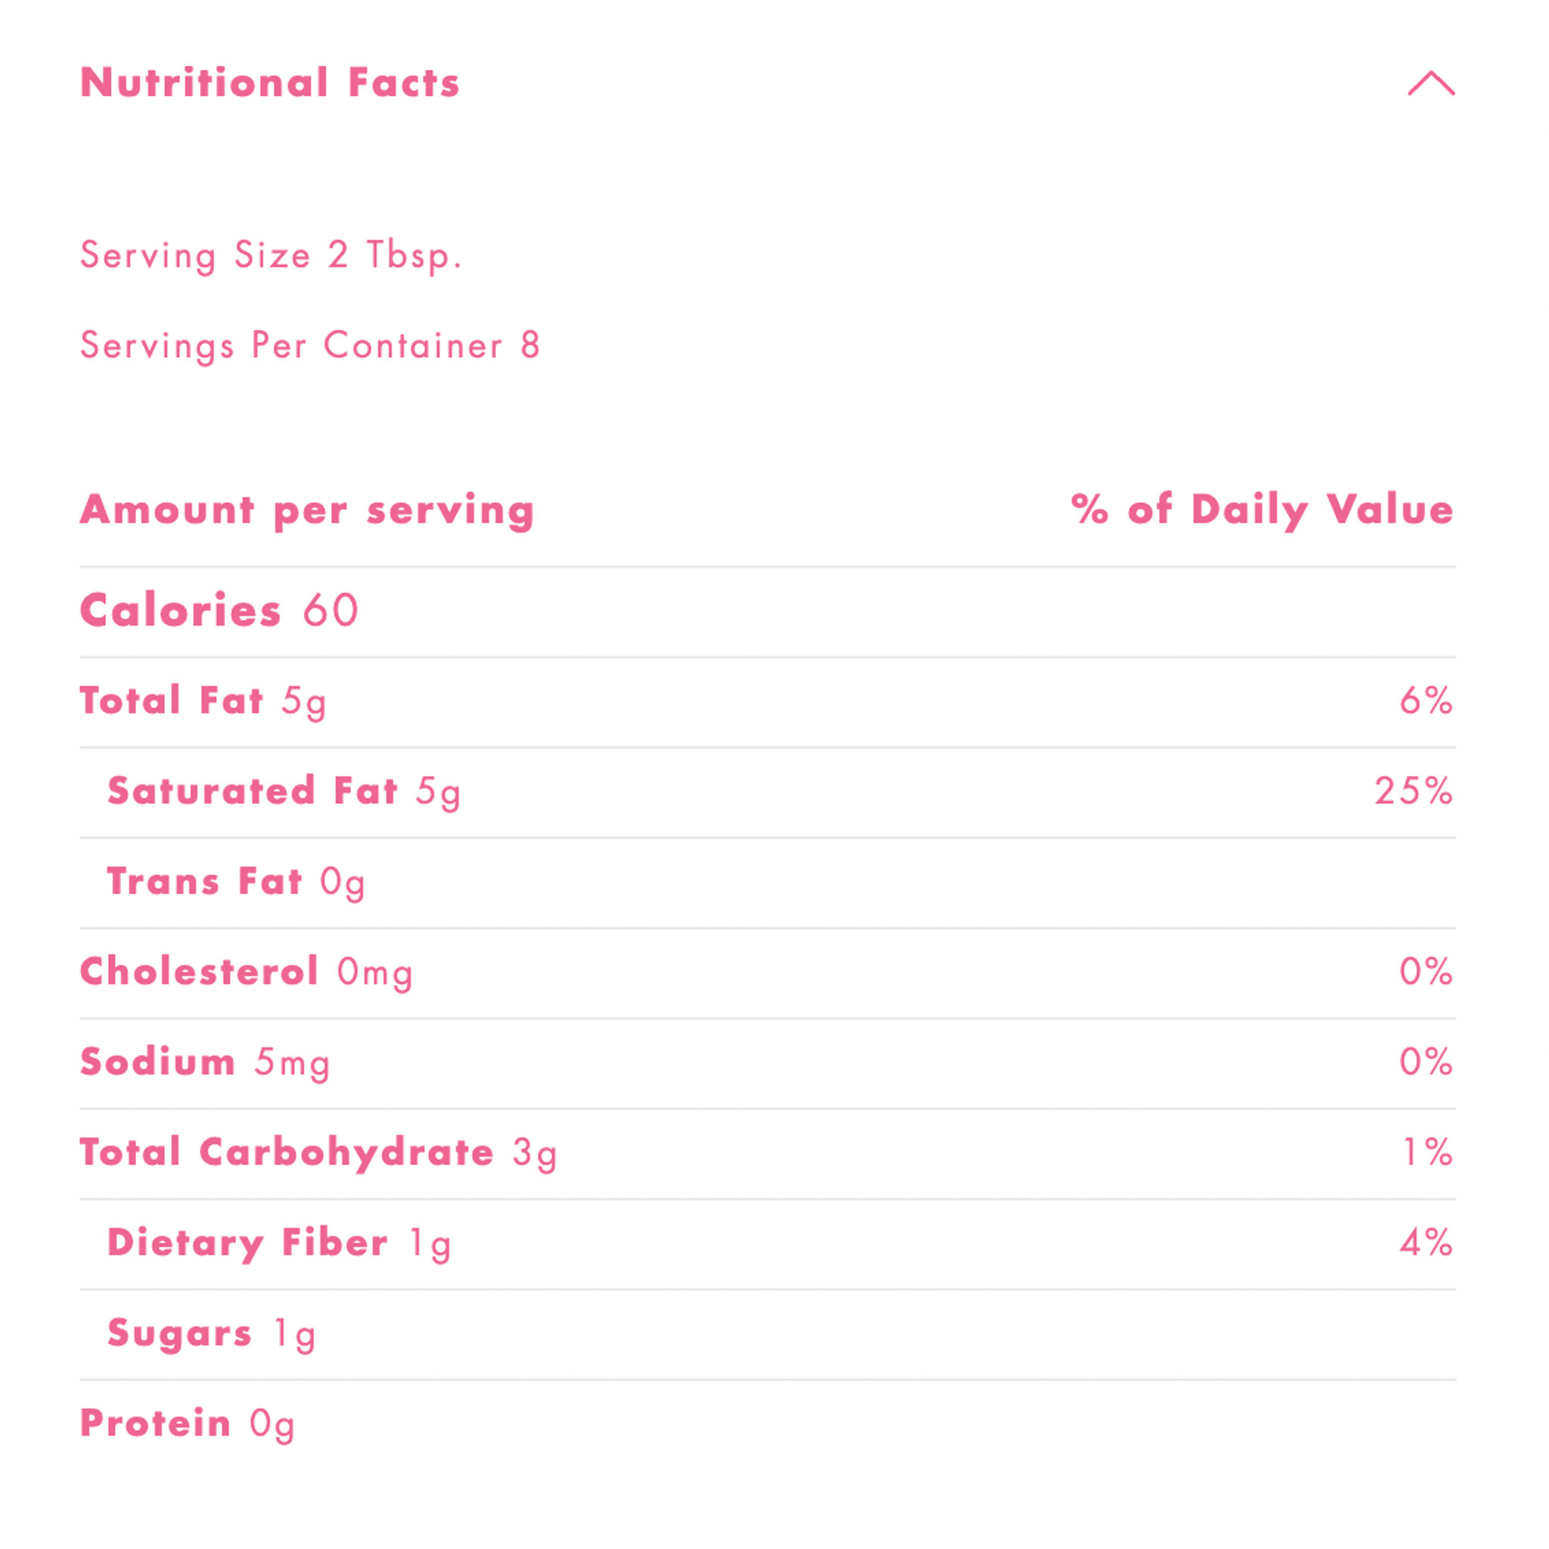Click the Saturated Fat 5g label

[284, 791]
